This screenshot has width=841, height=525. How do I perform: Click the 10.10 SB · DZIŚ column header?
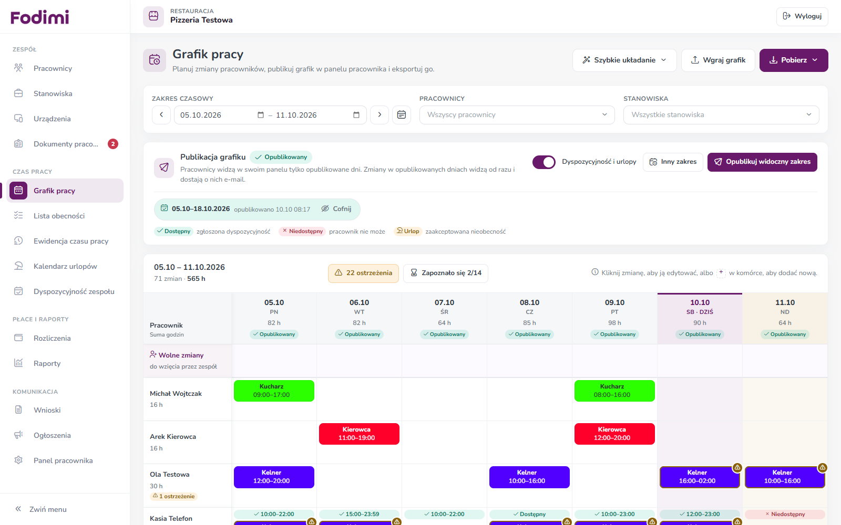700,319
